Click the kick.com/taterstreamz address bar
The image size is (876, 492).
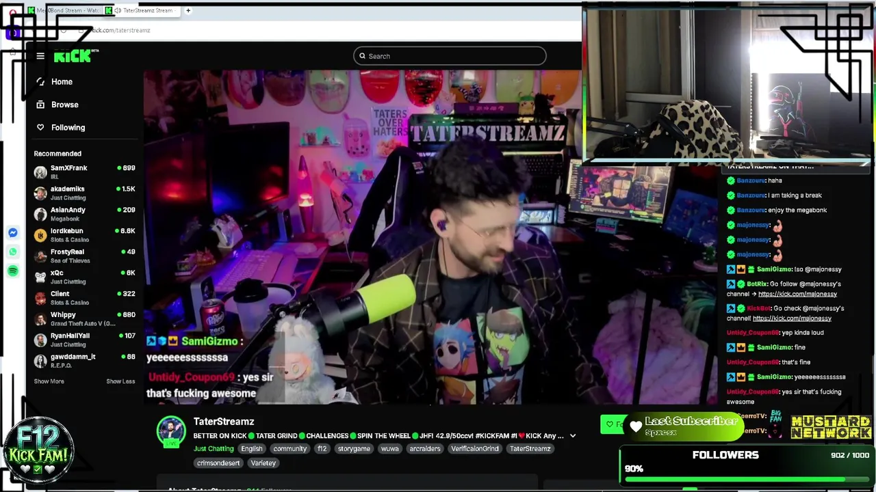point(120,30)
